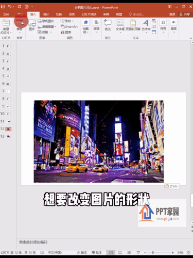The width and height of the screenshot is (193, 258).
Task: Click the Redo/Repeat icon
Action: (19, 7)
